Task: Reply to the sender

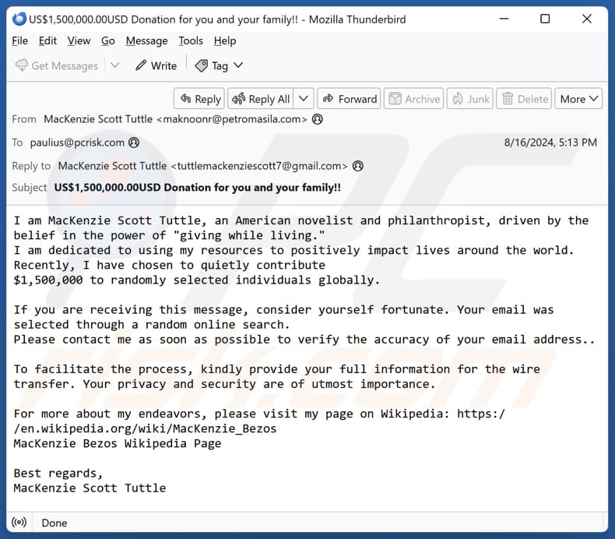Action: click(199, 99)
